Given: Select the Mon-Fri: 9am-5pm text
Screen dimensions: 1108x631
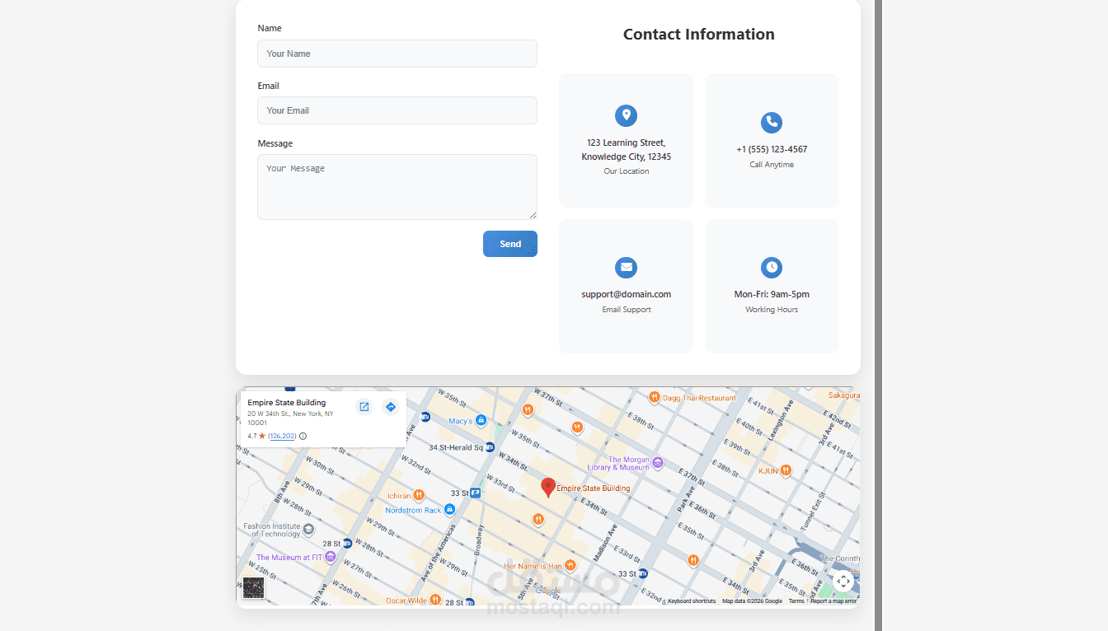Looking at the screenshot, I should [x=772, y=294].
